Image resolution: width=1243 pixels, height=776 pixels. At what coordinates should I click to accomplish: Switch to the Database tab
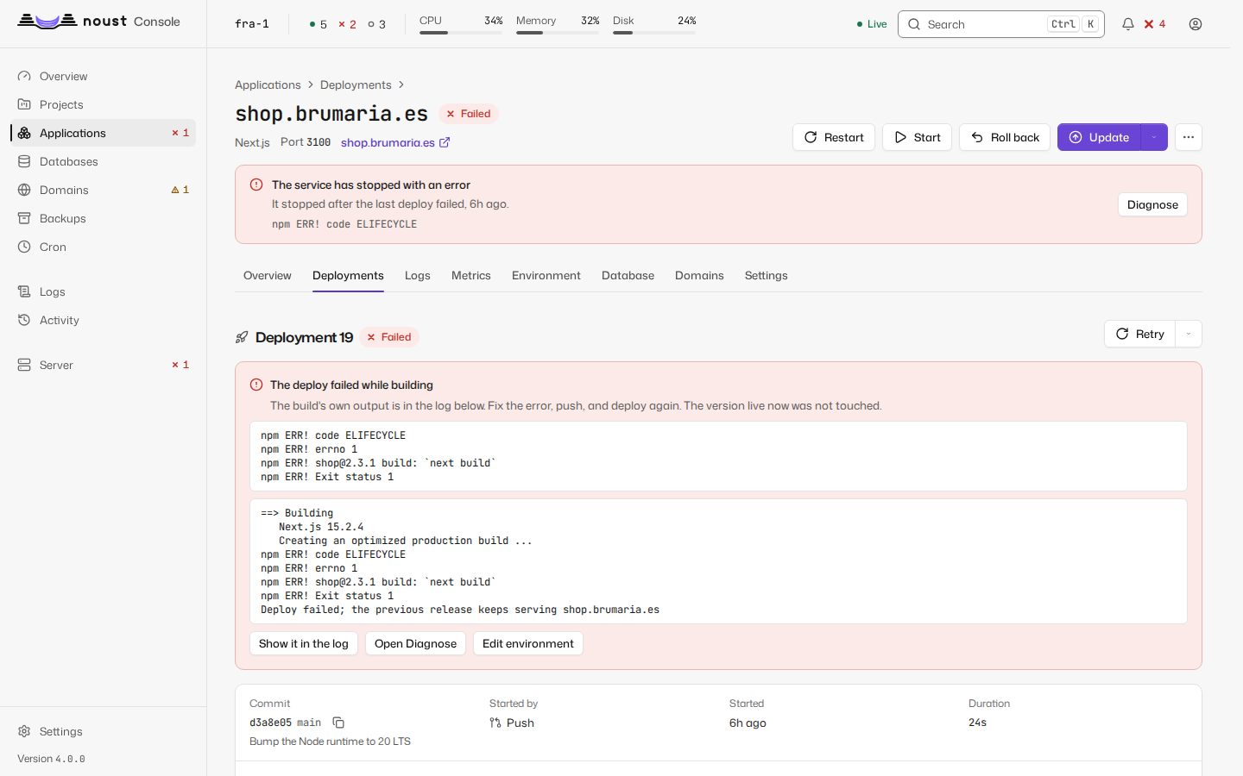pos(628,276)
